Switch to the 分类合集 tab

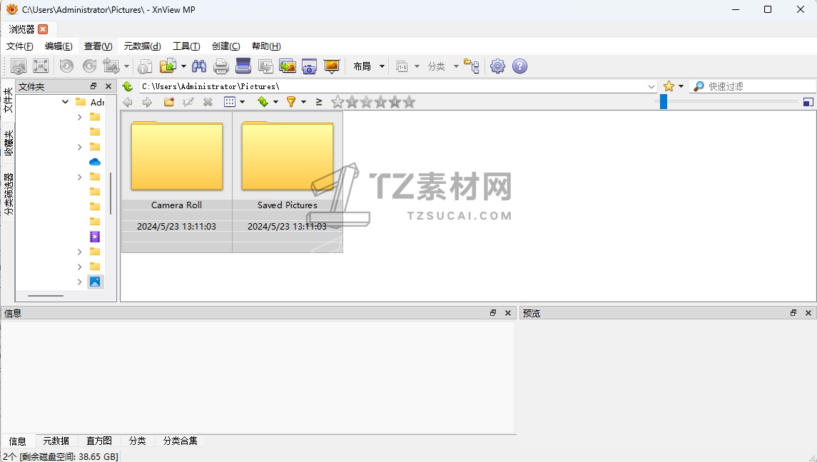pyautogui.click(x=181, y=441)
